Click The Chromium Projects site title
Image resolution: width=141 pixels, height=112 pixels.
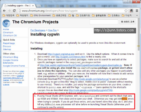tap(35, 22)
